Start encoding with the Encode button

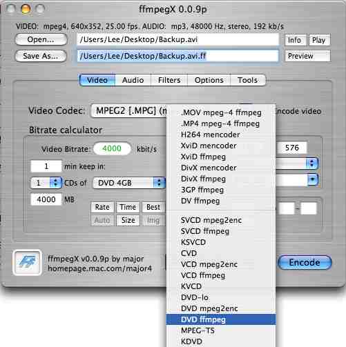[305, 262]
